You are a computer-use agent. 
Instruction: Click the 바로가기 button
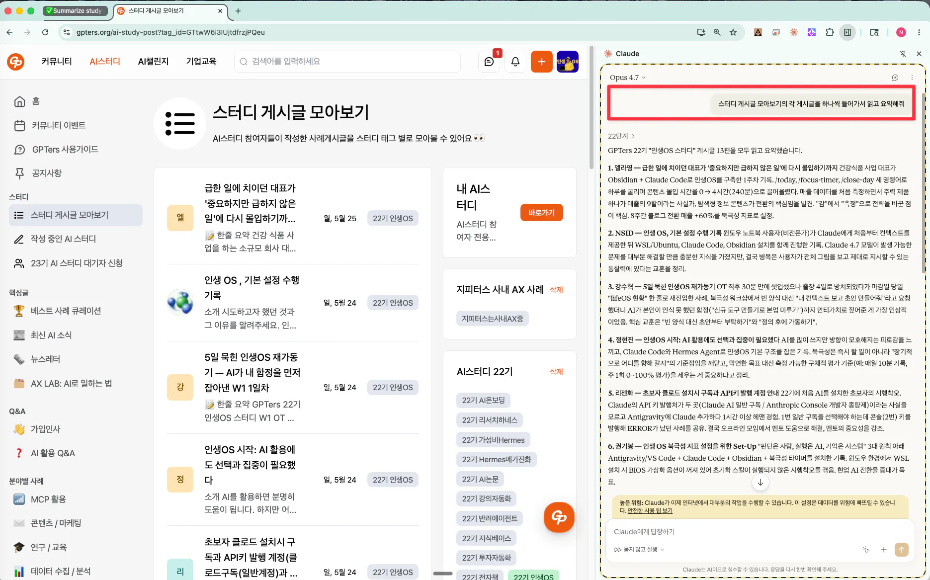tap(541, 212)
